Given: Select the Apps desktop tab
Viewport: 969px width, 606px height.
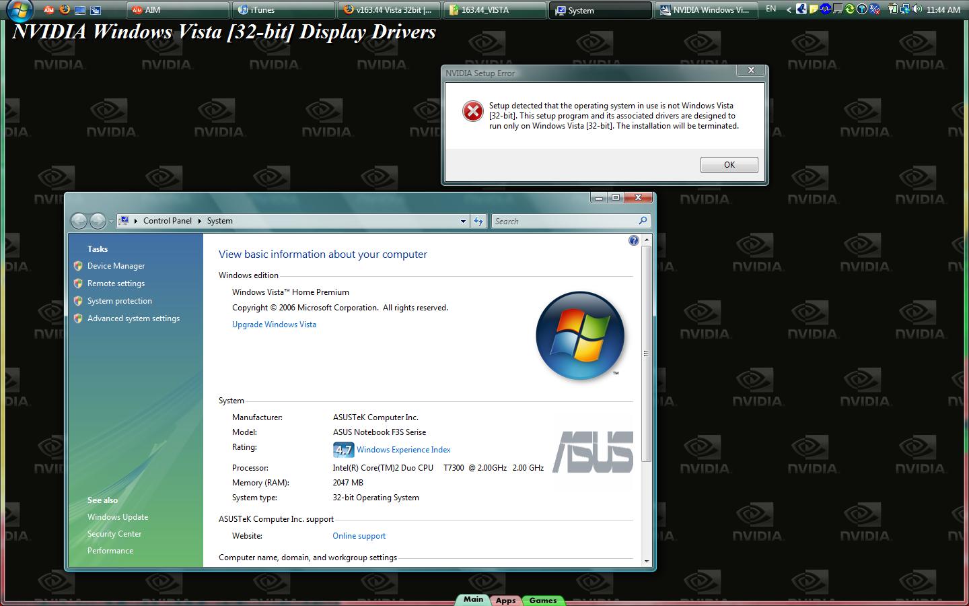Looking at the screenshot, I should pyautogui.click(x=505, y=600).
